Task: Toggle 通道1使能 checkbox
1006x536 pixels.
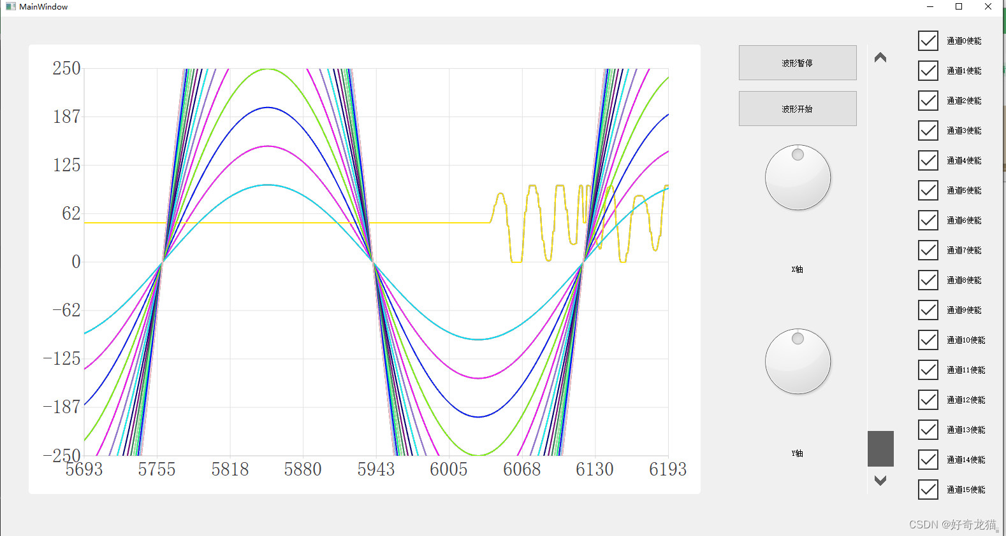Action: pos(928,71)
